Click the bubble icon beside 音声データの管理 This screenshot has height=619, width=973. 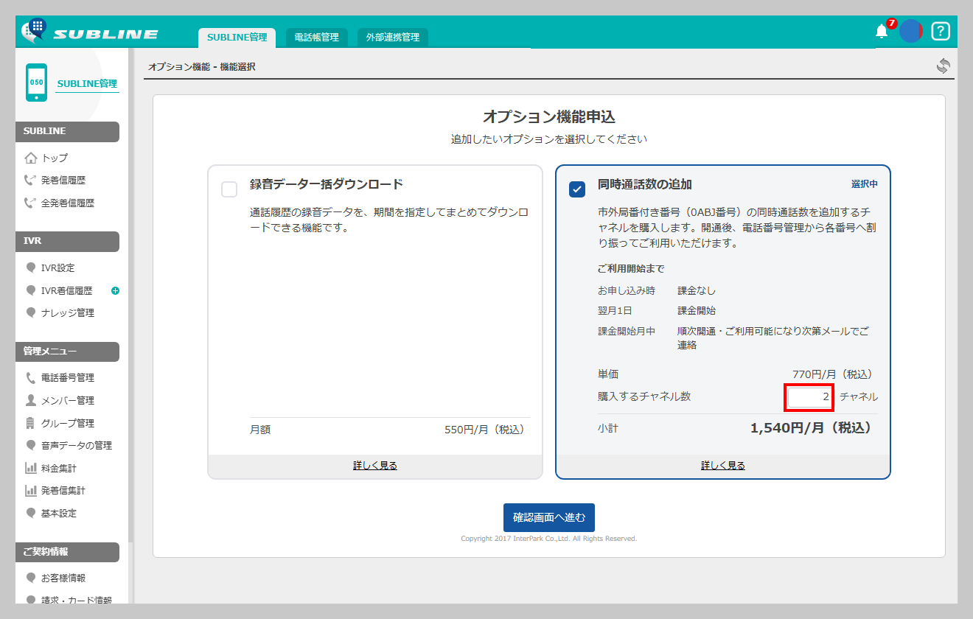tap(30, 445)
